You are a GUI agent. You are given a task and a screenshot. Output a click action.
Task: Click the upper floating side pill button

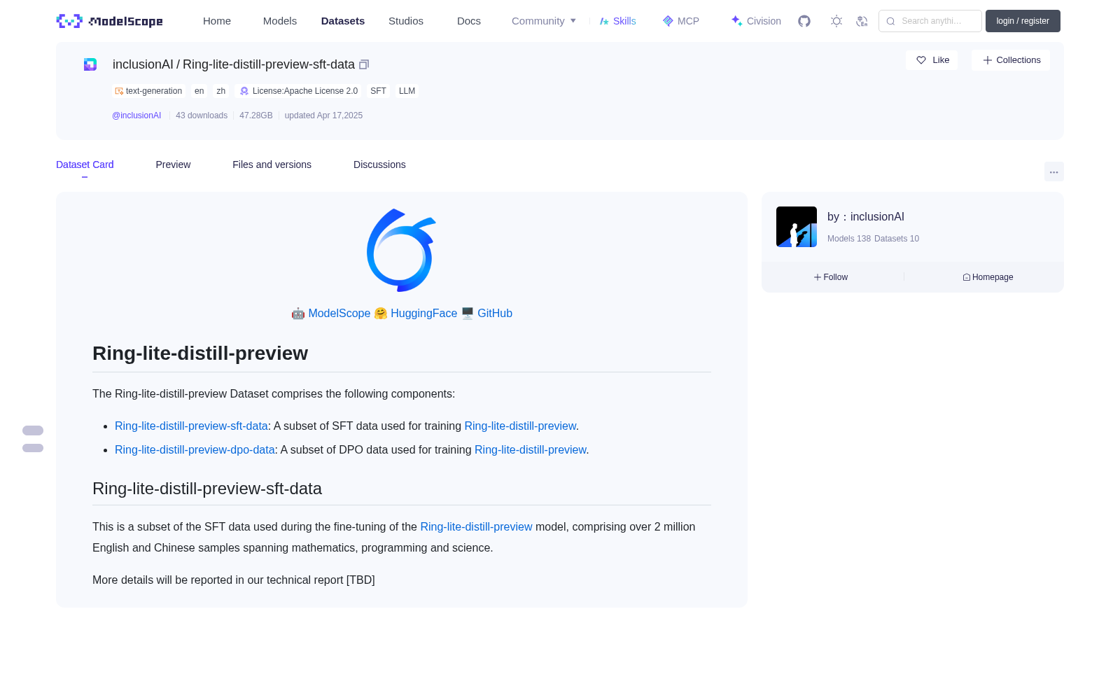click(33, 430)
